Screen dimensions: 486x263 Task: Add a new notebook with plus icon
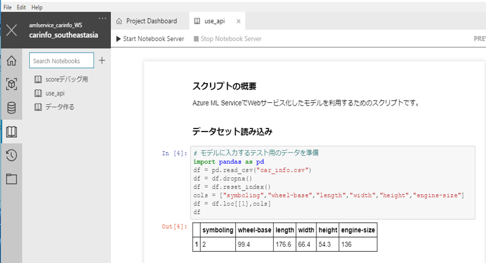(102, 60)
